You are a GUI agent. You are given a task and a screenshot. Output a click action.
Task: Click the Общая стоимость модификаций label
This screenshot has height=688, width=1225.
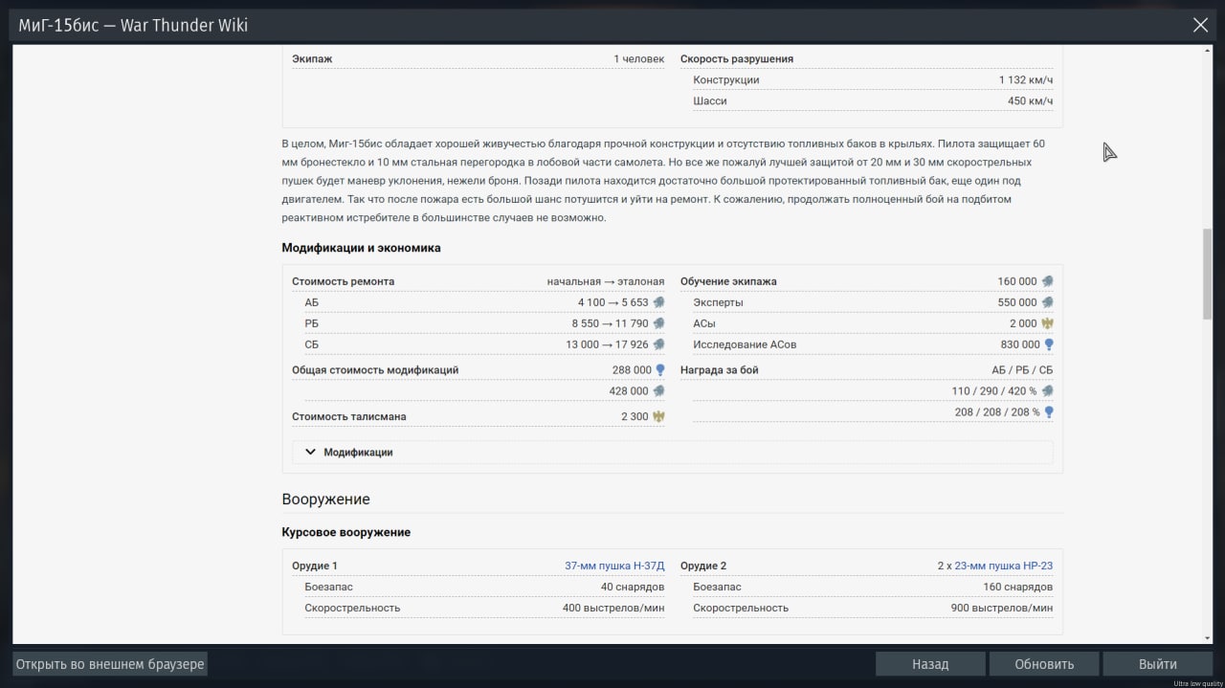coord(375,369)
